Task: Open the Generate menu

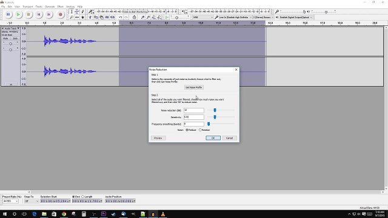Action: pyautogui.click(x=50, y=7)
